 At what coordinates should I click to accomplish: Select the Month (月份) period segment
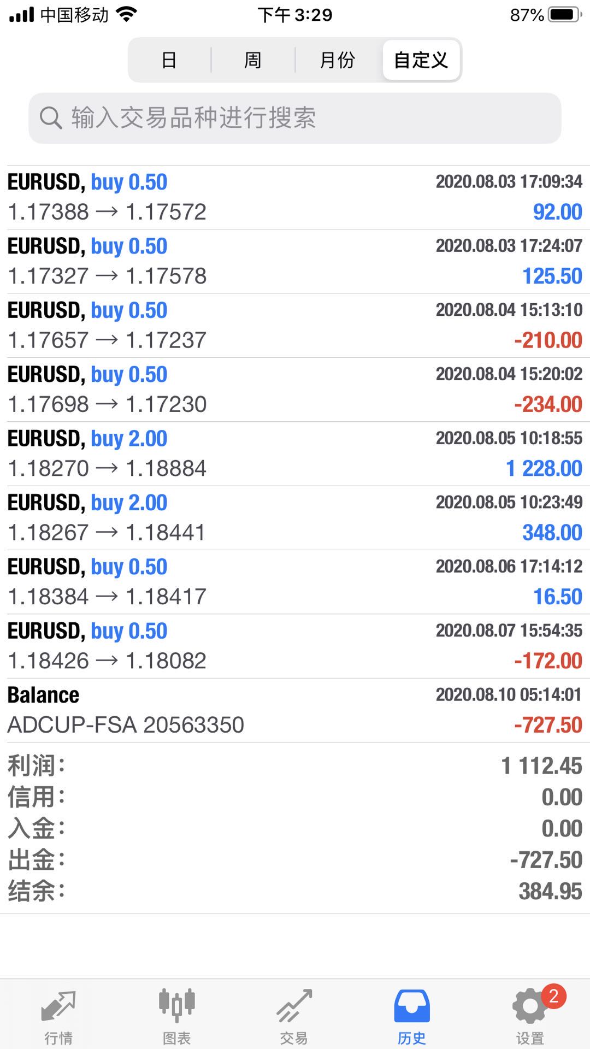(337, 60)
